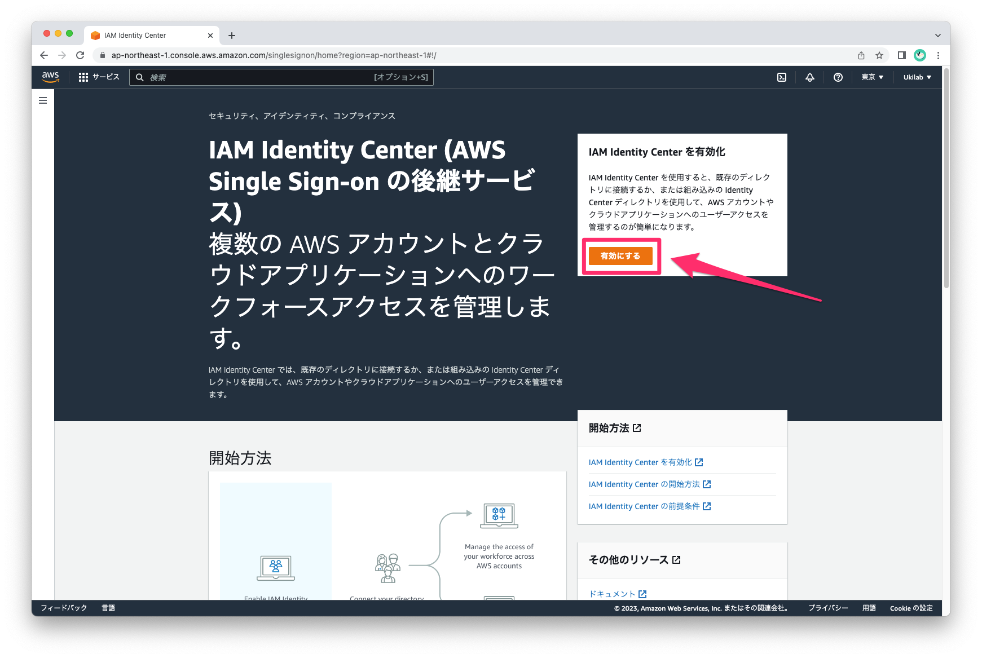Click the セキュリティ、アイデンティティ、コンプライアンス text
This screenshot has width=982, height=658.
[302, 116]
